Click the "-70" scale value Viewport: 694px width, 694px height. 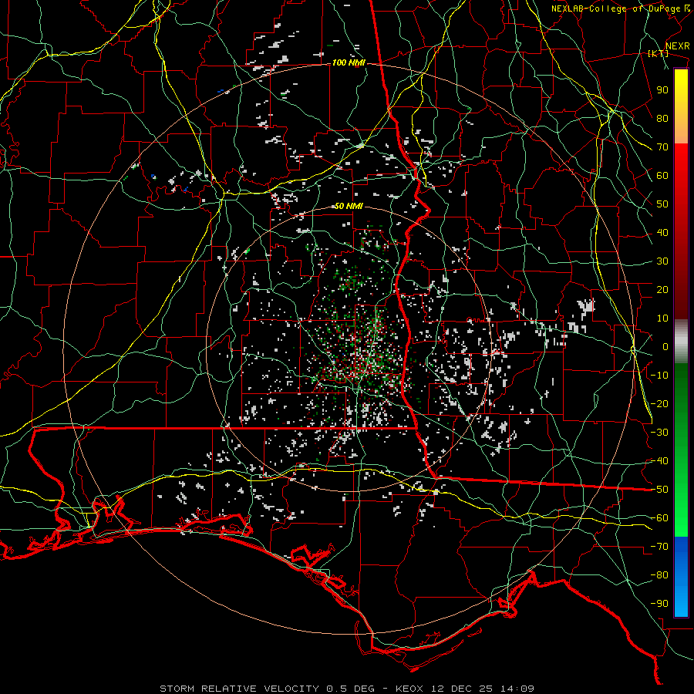tap(659, 547)
